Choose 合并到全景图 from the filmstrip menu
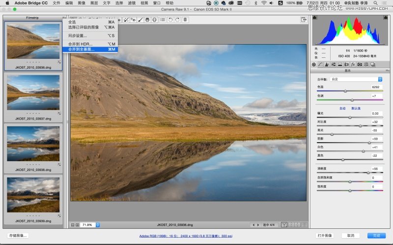The height and width of the screenshot is (245, 393). pyautogui.click(x=82, y=49)
